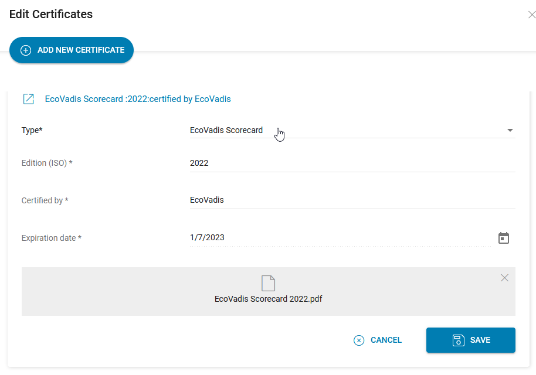Click the plus icon on ADD NEW CERTIFICATE

point(25,50)
